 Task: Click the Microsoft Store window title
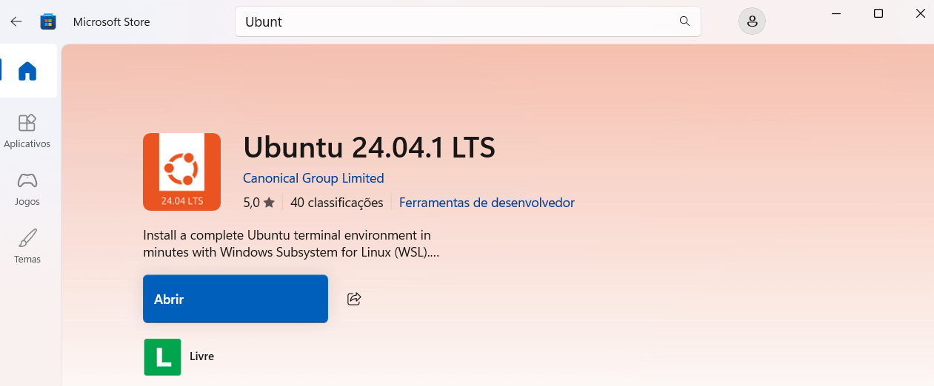point(112,21)
